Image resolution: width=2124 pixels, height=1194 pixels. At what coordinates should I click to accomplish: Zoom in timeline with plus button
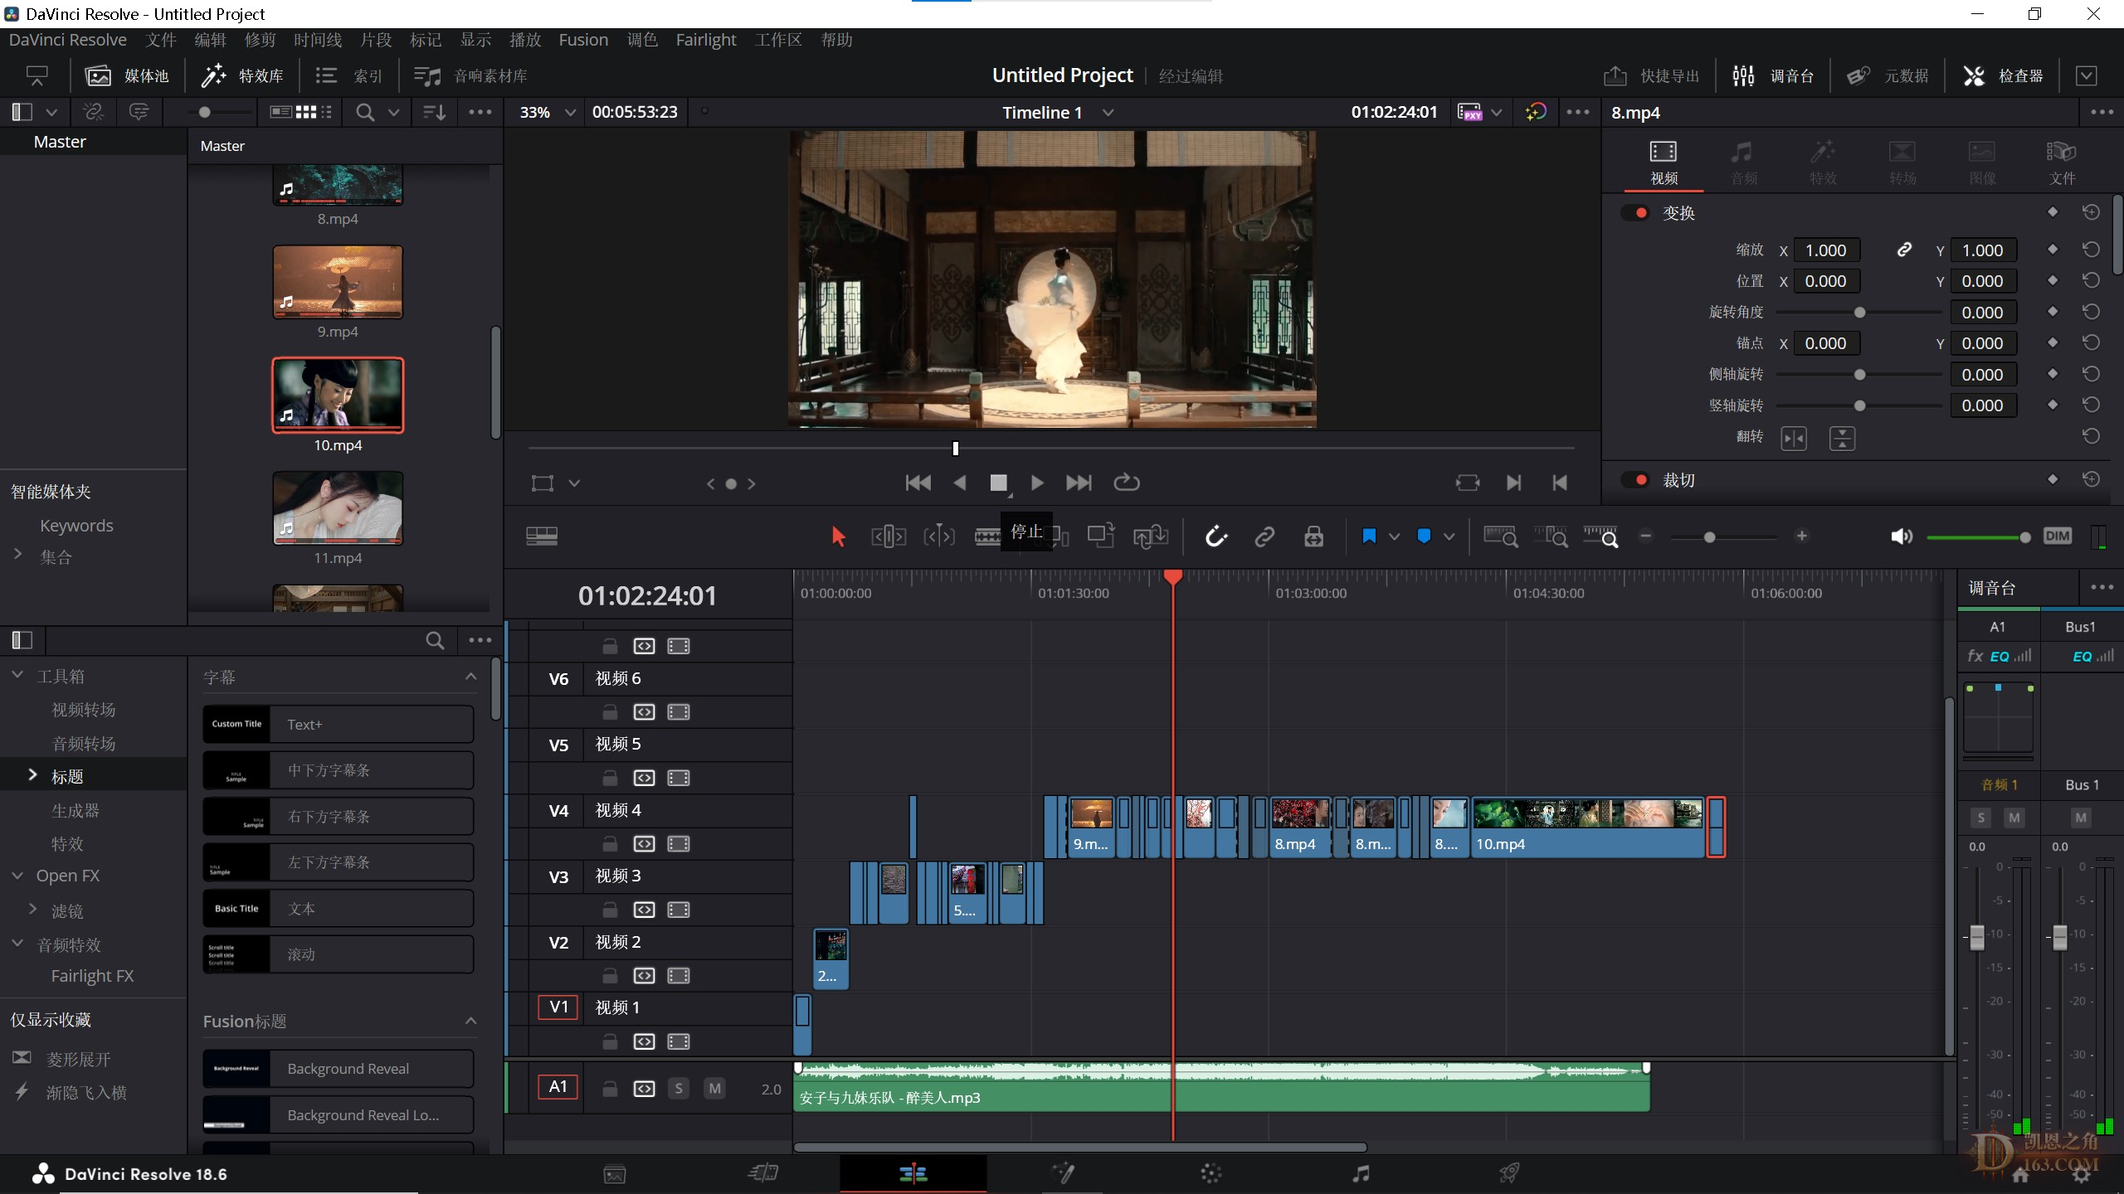coord(1801,536)
